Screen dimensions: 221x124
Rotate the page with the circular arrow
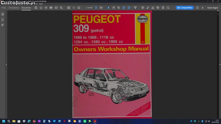click(168, 8)
